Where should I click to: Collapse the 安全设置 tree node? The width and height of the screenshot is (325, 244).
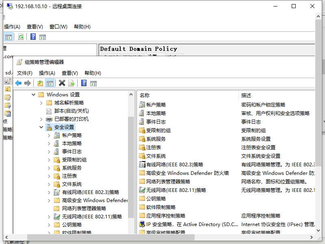tap(41, 127)
